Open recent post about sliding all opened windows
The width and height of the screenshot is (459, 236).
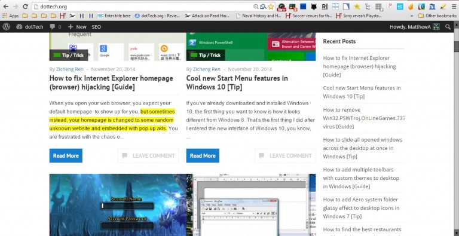pos(363,148)
